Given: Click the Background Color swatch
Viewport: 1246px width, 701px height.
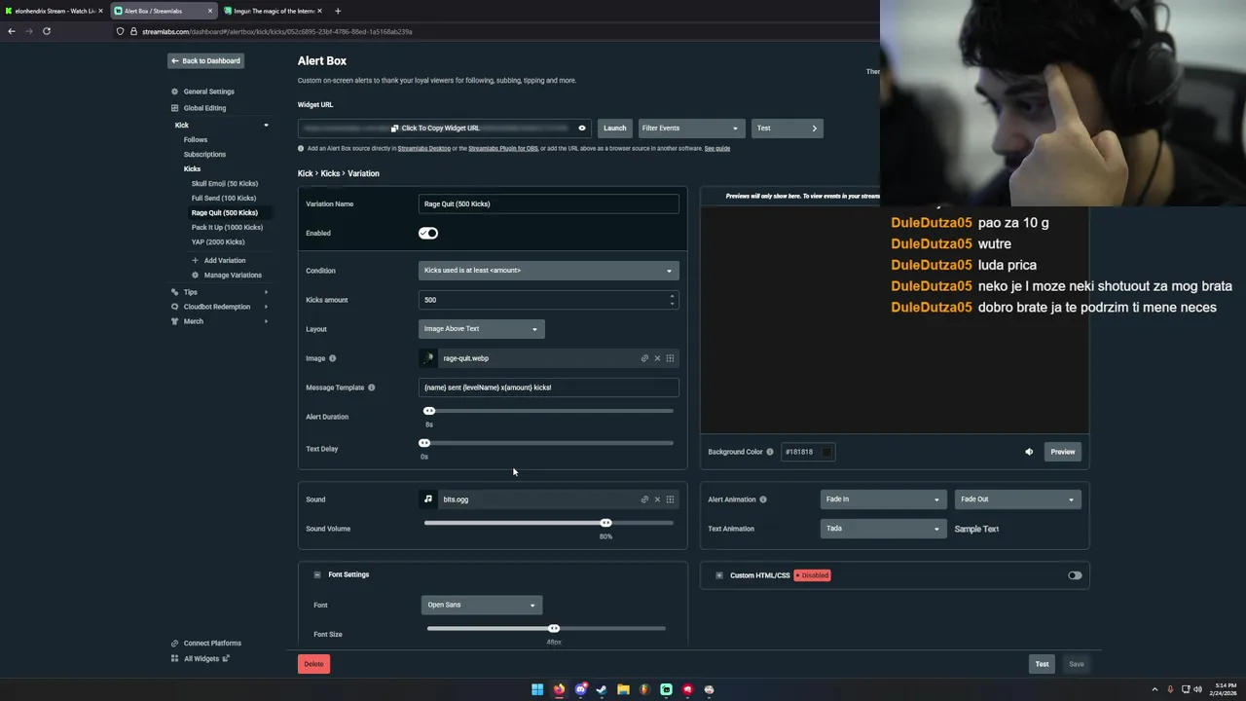Looking at the screenshot, I should (826, 452).
